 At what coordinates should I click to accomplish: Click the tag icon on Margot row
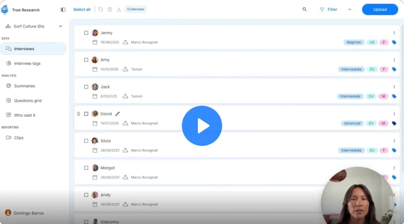coord(394,177)
